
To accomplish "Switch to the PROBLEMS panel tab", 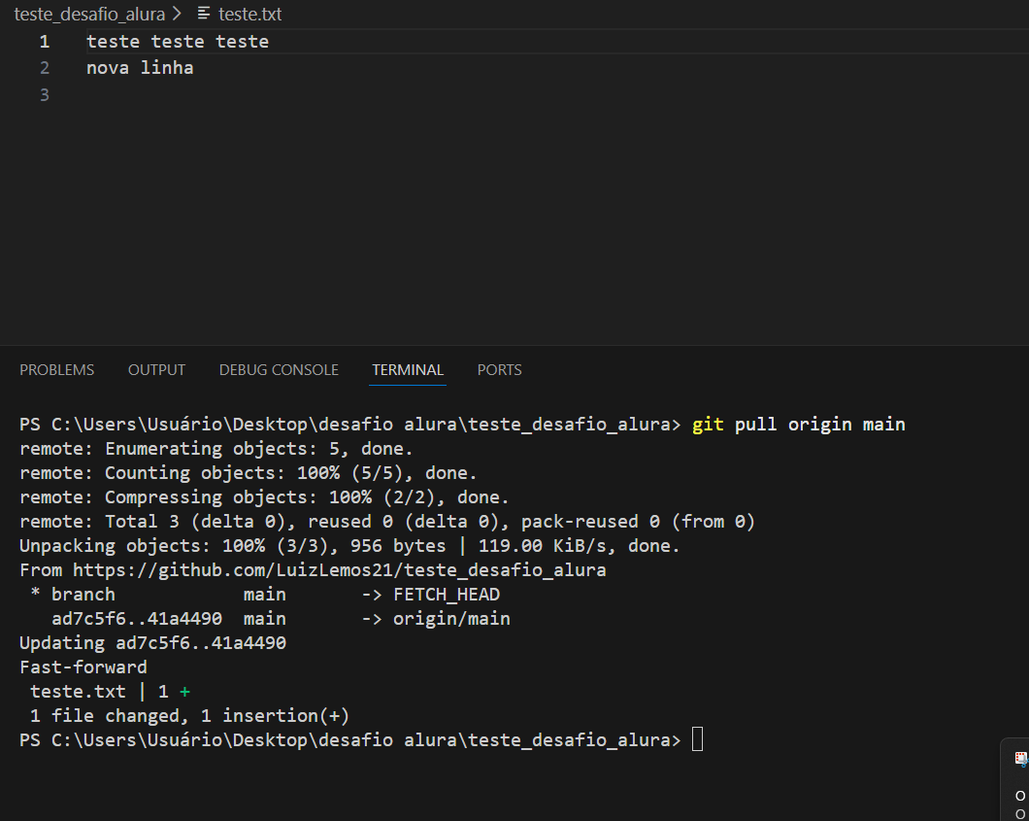I will (x=57, y=370).
